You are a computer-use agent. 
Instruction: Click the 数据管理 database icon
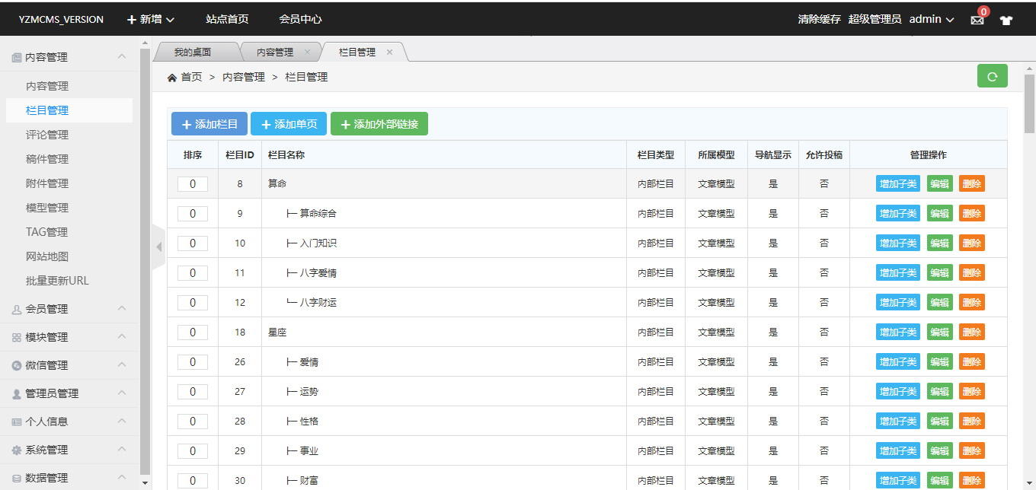click(x=17, y=478)
